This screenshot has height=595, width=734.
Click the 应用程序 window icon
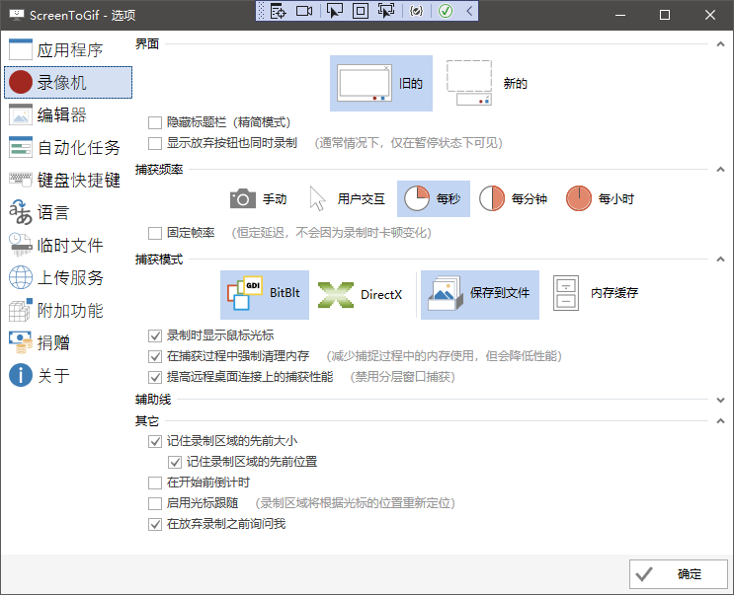[x=21, y=49]
